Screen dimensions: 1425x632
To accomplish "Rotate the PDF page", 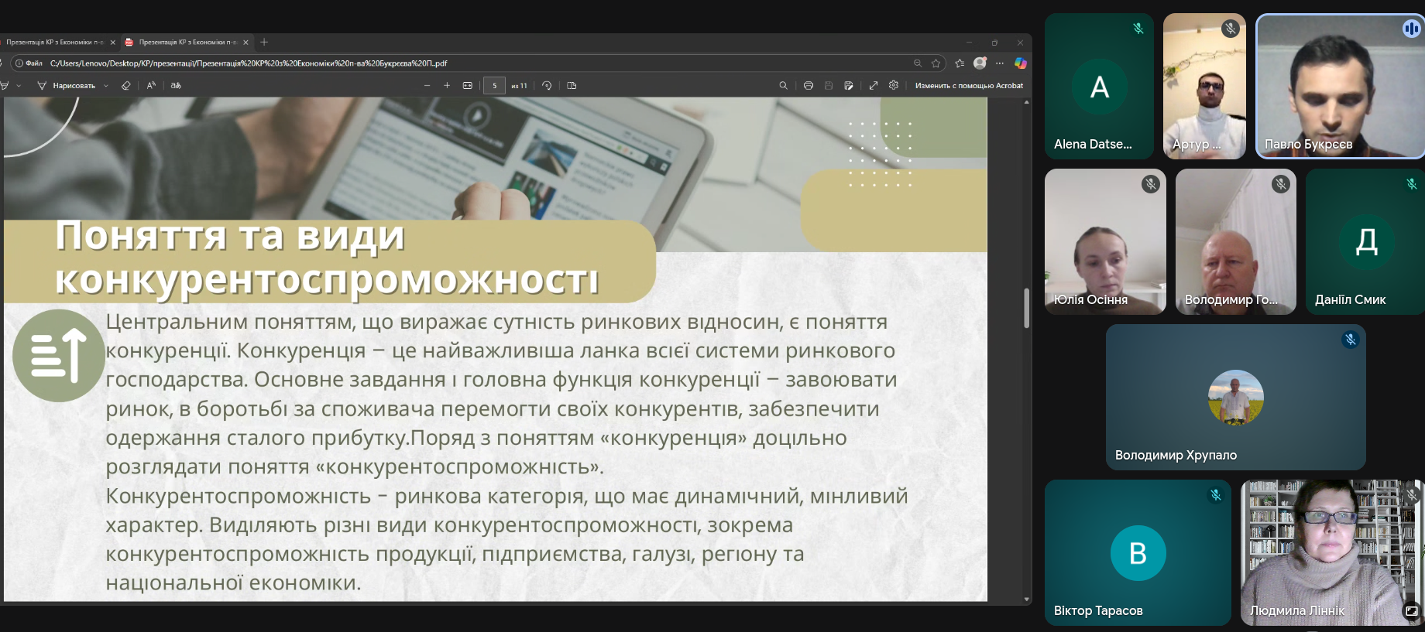I will [x=547, y=86].
